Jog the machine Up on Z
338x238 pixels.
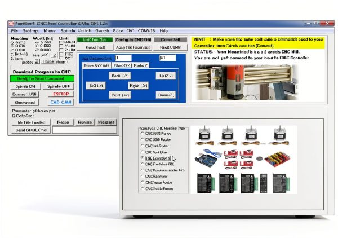tap(166, 76)
